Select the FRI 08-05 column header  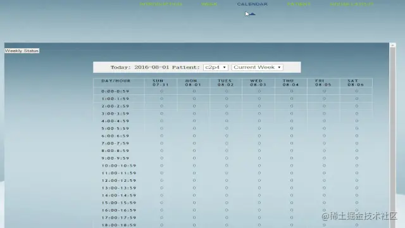323,83
